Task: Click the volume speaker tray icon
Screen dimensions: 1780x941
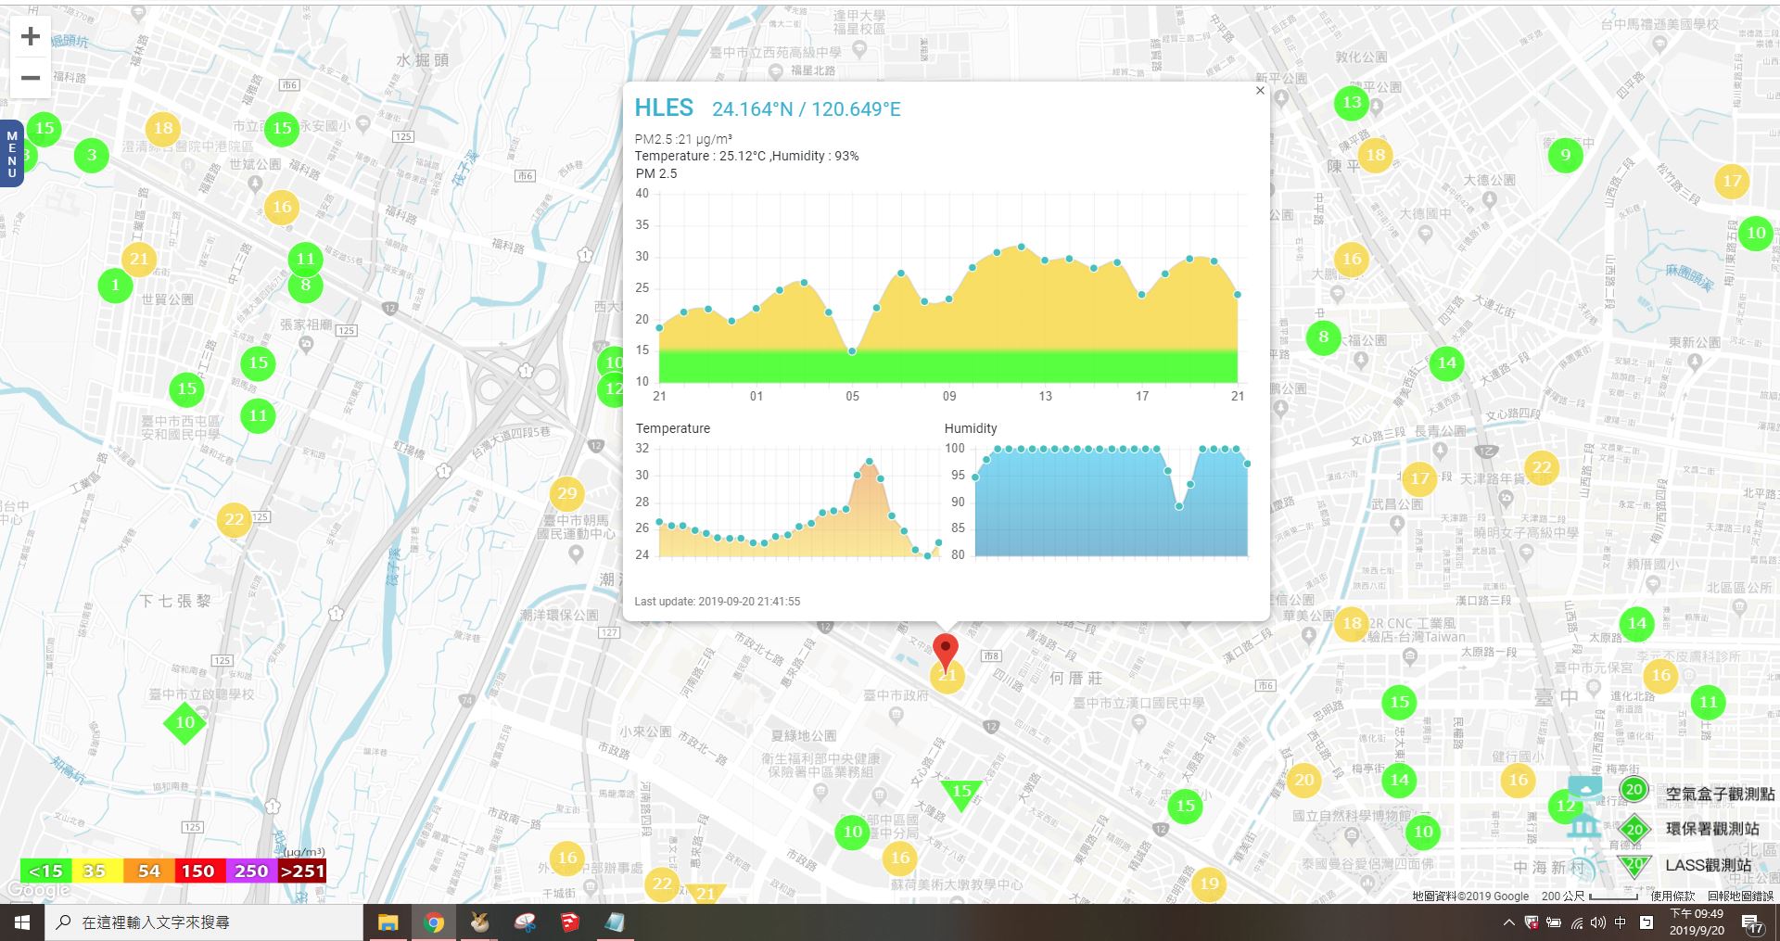Action: pos(1597,922)
